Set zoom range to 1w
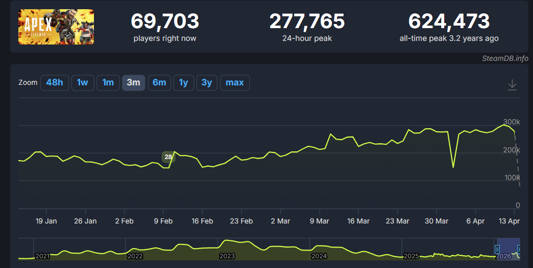533x268 pixels. (x=83, y=83)
